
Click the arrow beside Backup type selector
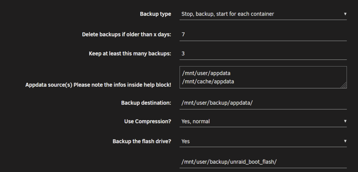click(x=345, y=14)
